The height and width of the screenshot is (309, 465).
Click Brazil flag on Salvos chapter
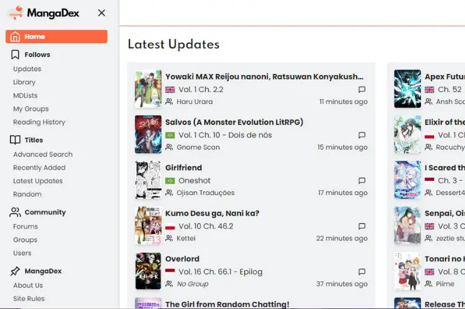coord(170,135)
